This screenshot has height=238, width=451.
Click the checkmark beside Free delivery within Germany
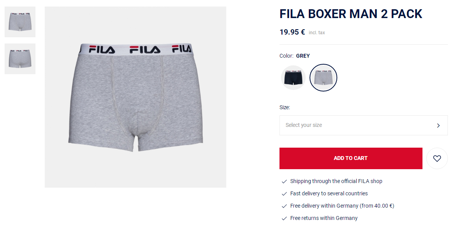[x=284, y=206]
